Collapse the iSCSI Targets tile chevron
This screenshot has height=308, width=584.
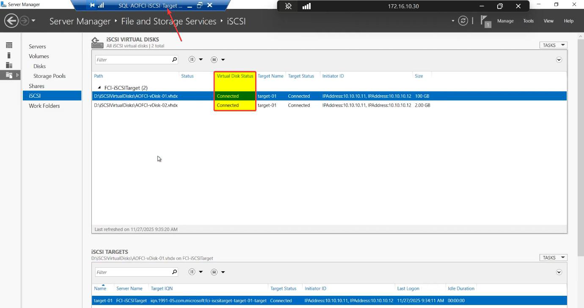[559, 272]
